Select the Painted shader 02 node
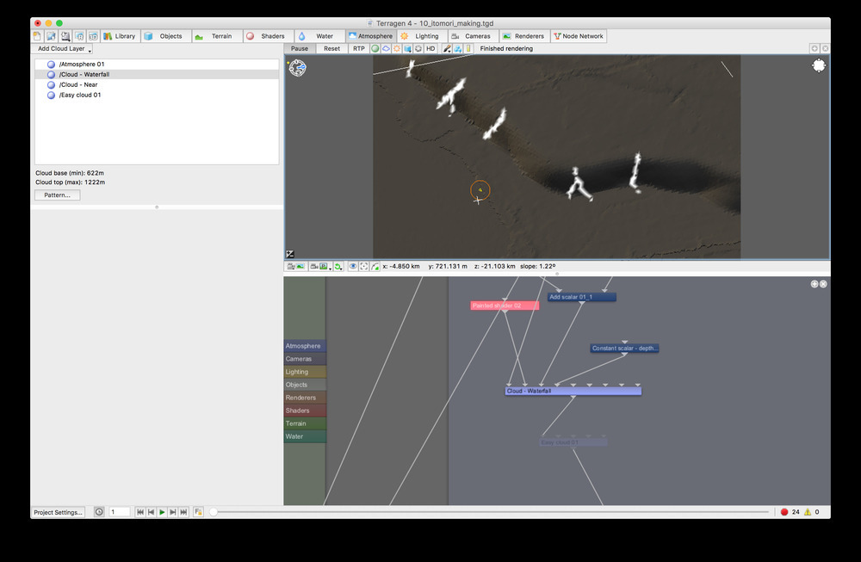Image resolution: width=861 pixels, height=562 pixels. point(505,306)
